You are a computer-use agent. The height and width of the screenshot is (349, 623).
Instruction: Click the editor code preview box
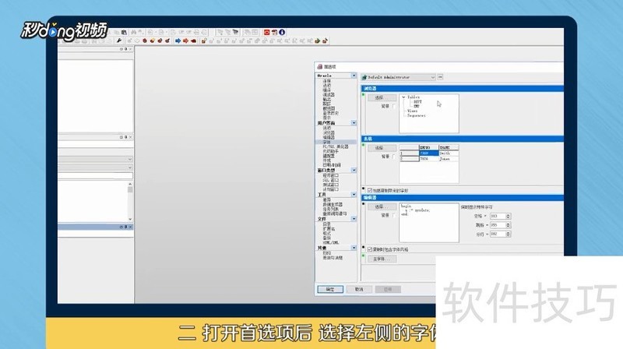(x=429, y=223)
